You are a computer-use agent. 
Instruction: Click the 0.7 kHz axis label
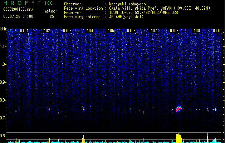[x=3, y=118]
